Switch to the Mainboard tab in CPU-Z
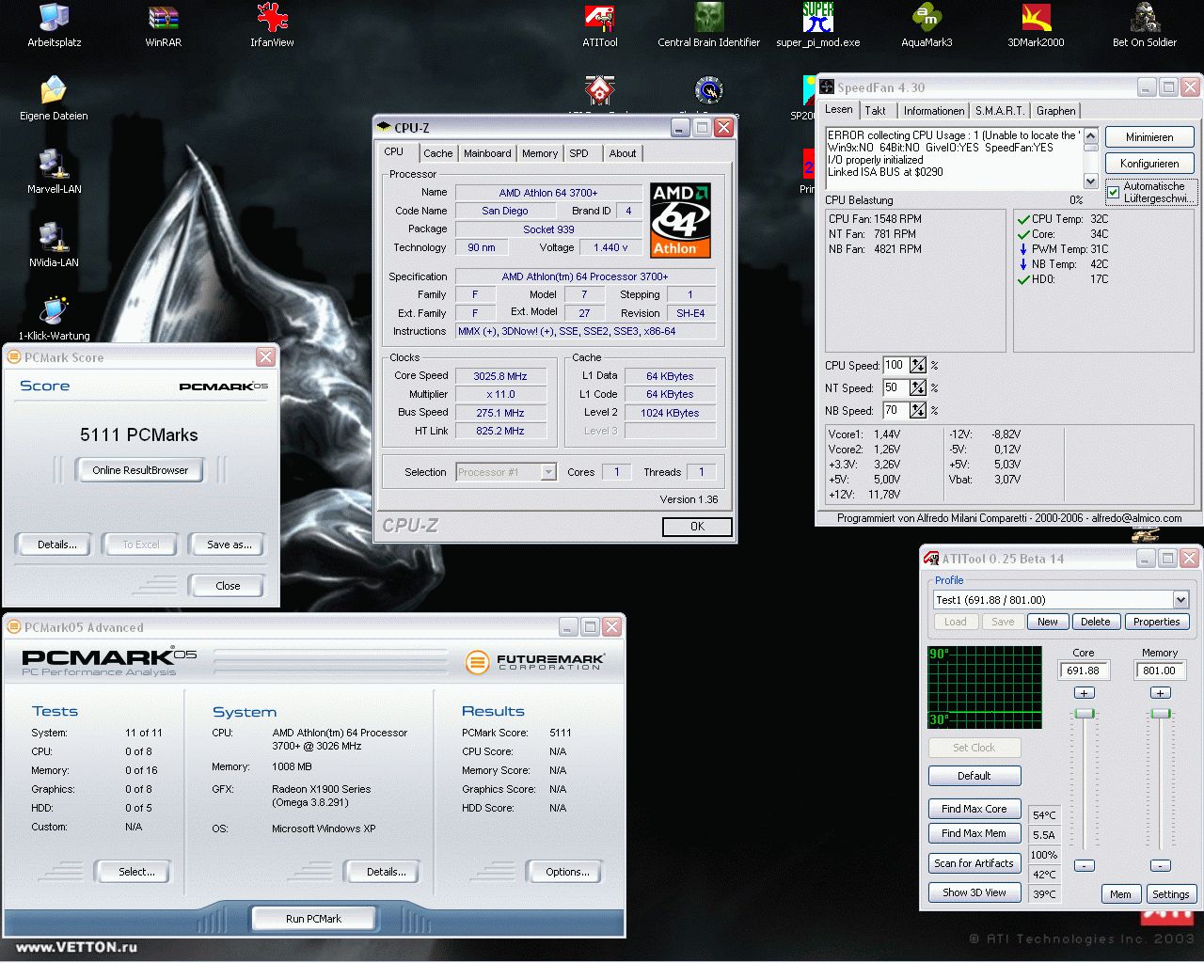The width and height of the screenshot is (1204, 963). (487, 153)
